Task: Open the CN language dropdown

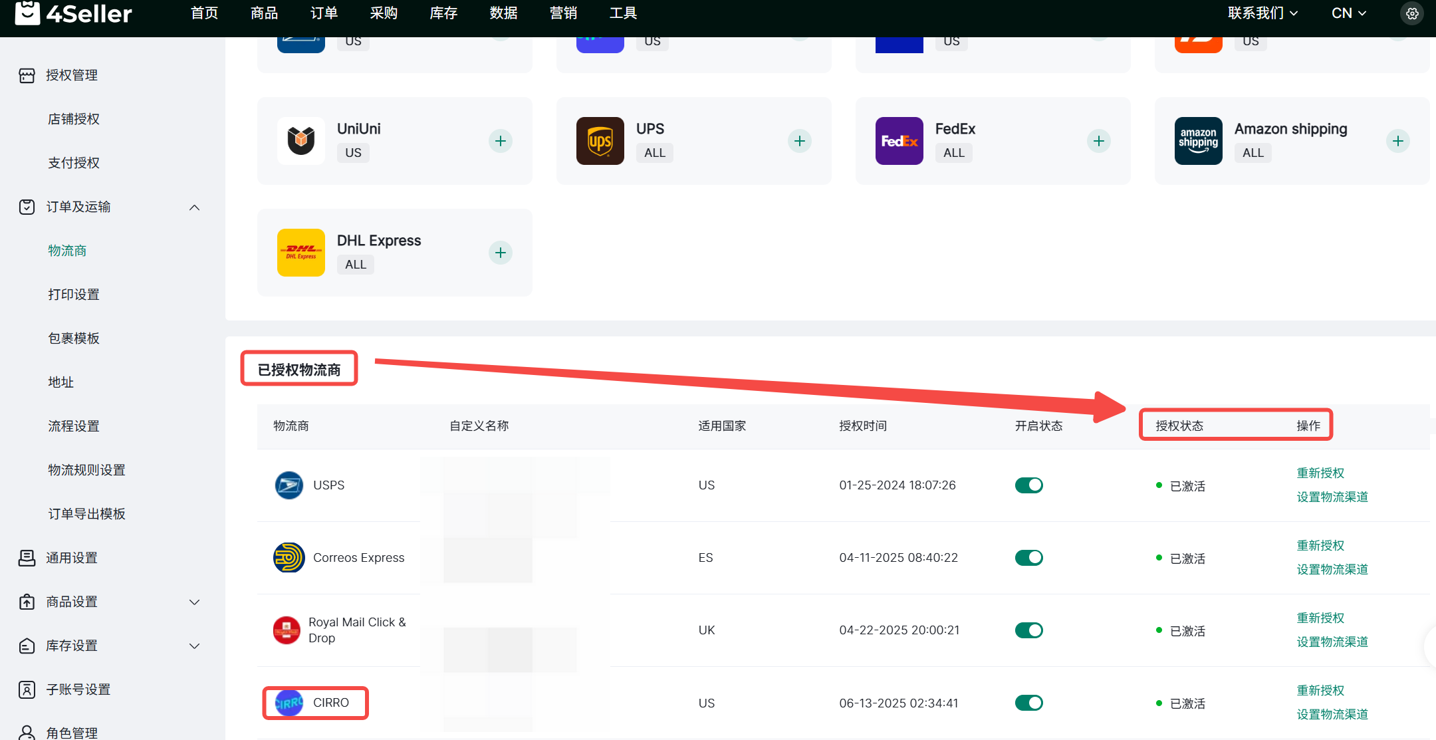Action: click(1348, 13)
